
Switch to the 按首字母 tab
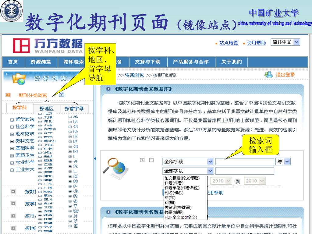74,109
